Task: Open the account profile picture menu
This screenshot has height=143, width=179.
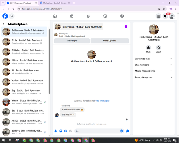Action: (x=172, y=16)
